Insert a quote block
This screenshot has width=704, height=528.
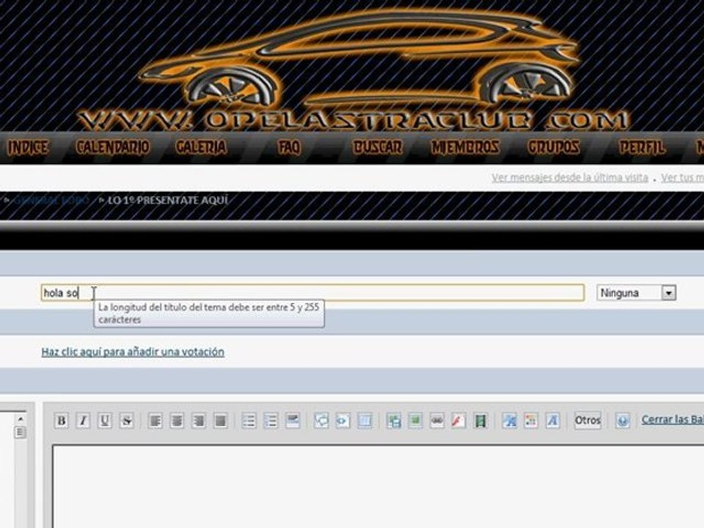point(321,421)
